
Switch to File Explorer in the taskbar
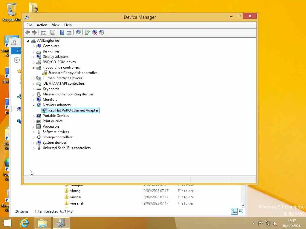click(43, 223)
